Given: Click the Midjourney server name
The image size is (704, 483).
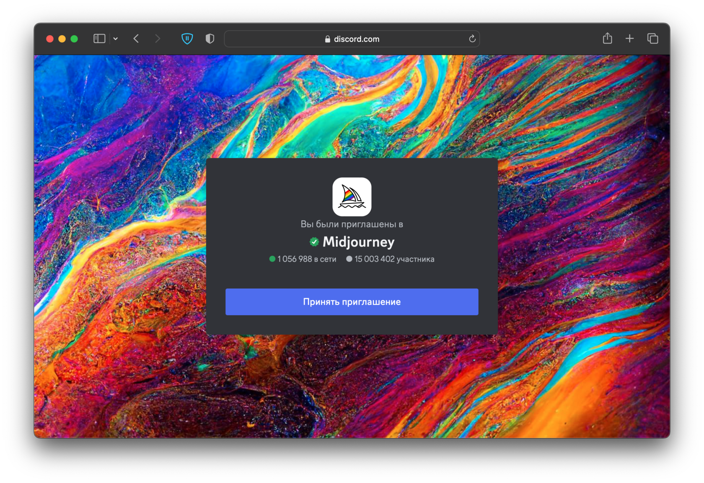Looking at the screenshot, I should coord(358,242).
